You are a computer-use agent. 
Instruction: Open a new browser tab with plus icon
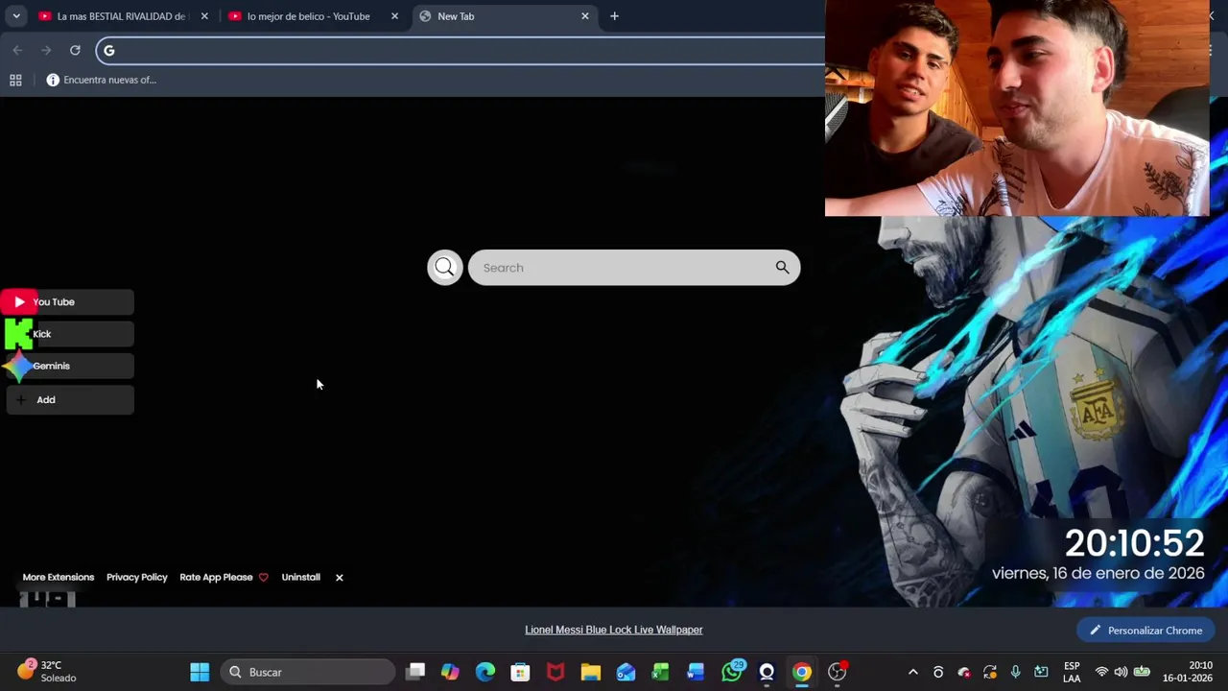[614, 16]
